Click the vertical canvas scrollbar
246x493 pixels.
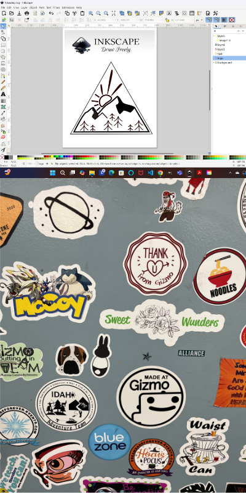point(210,89)
